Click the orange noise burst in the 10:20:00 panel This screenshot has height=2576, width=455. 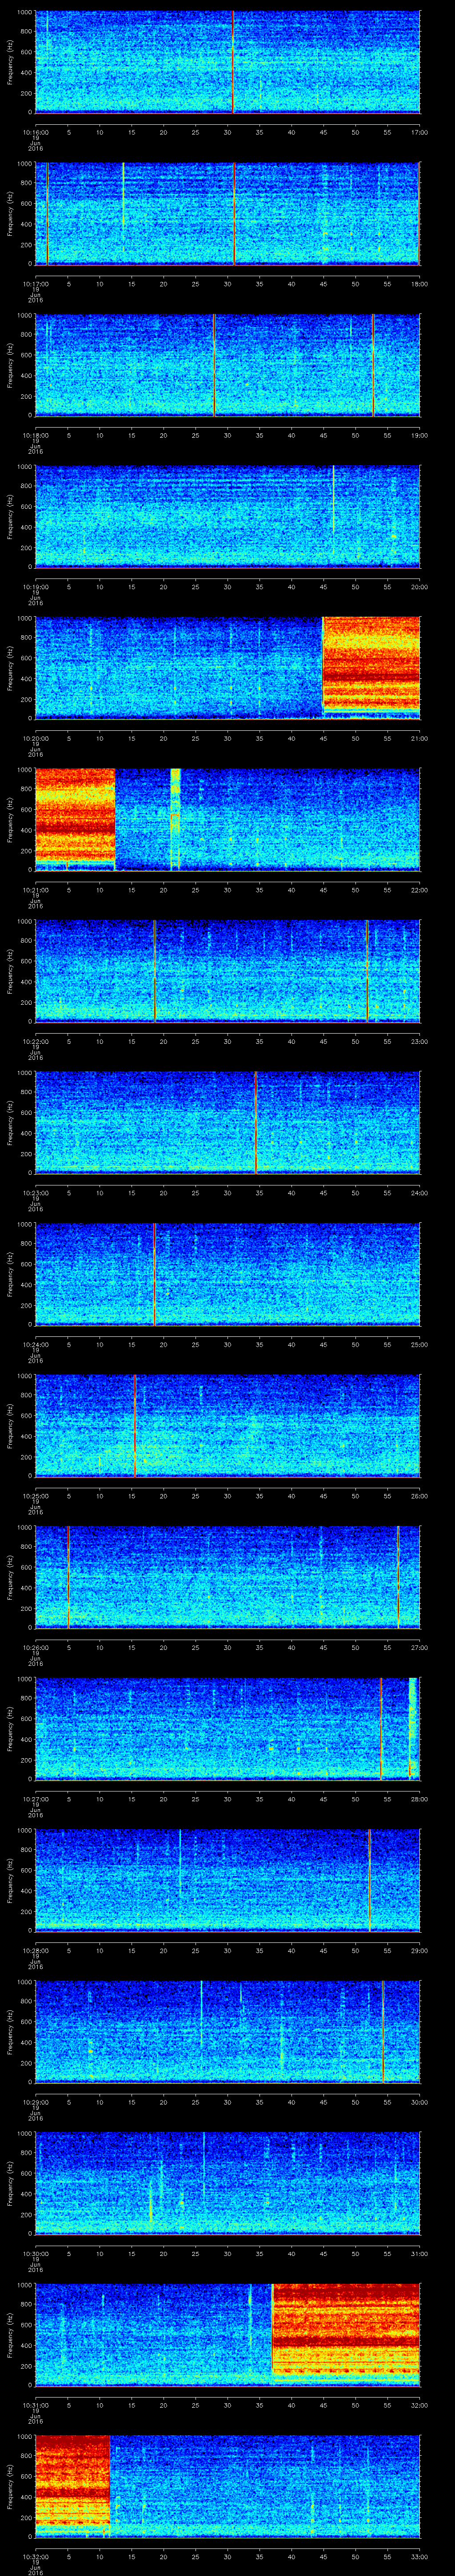pyautogui.click(x=371, y=665)
